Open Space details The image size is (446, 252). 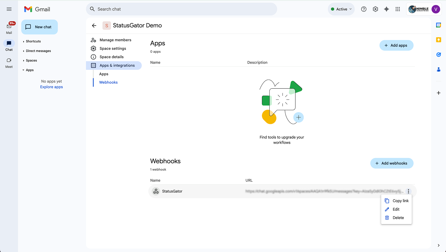(112, 57)
